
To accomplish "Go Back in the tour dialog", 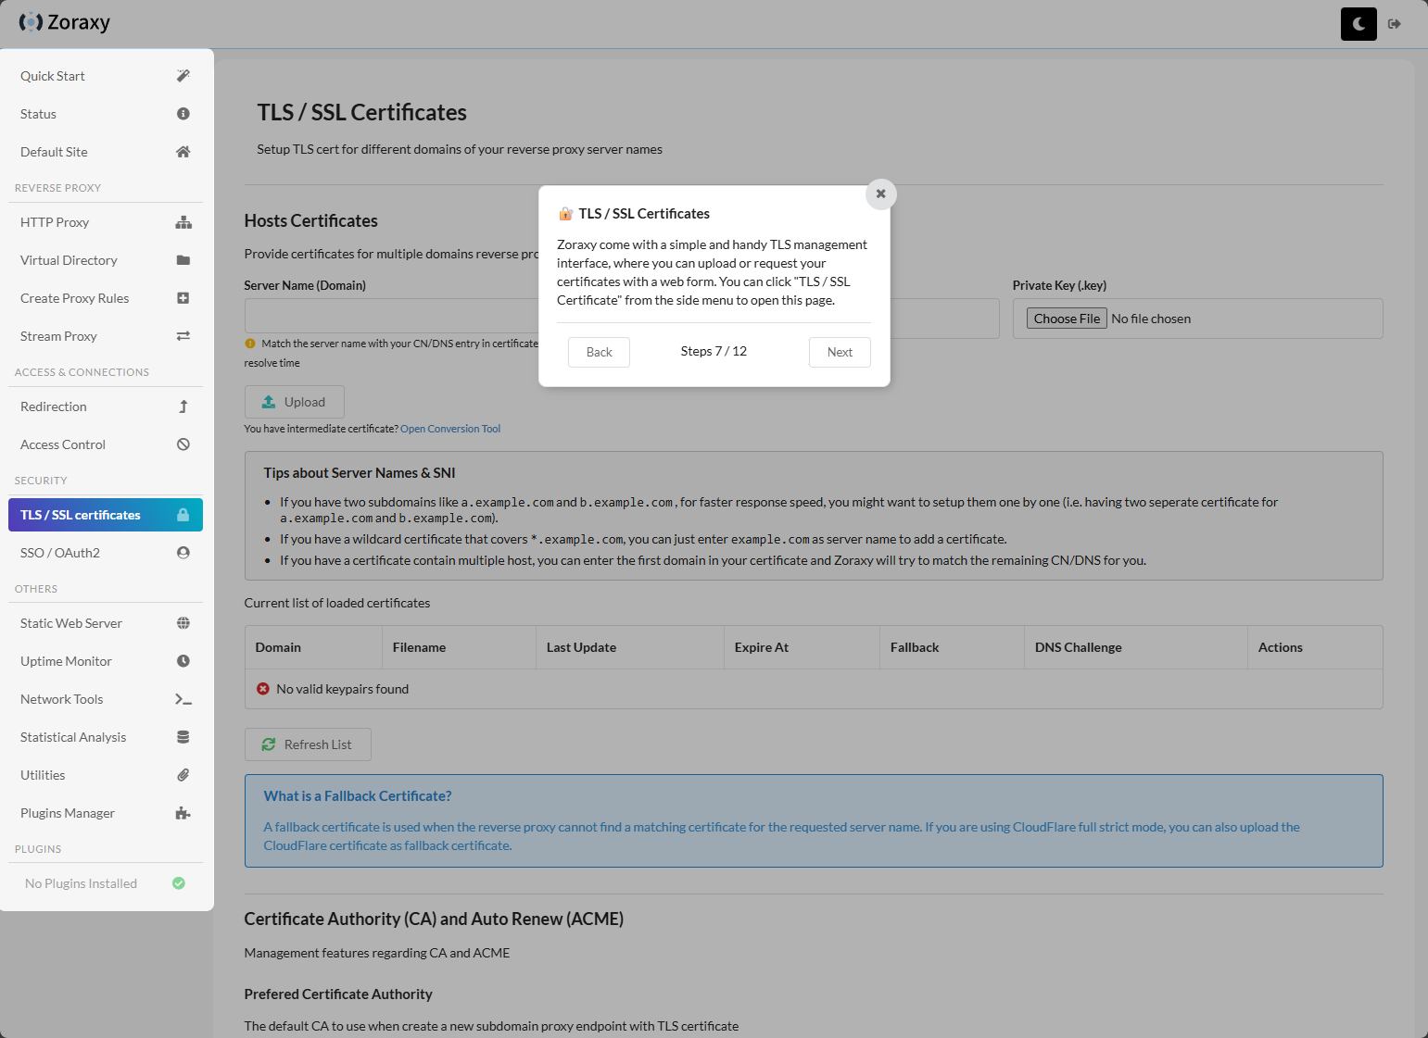I will coord(599,352).
